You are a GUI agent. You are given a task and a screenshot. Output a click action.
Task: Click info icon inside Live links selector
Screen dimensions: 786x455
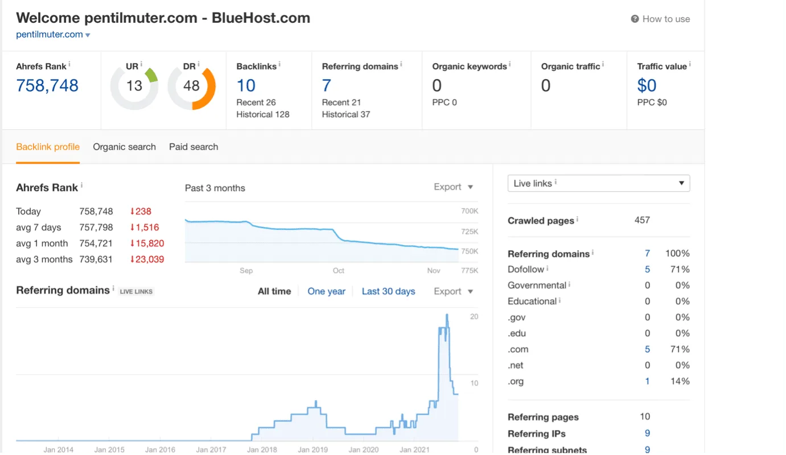coord(555,182)
